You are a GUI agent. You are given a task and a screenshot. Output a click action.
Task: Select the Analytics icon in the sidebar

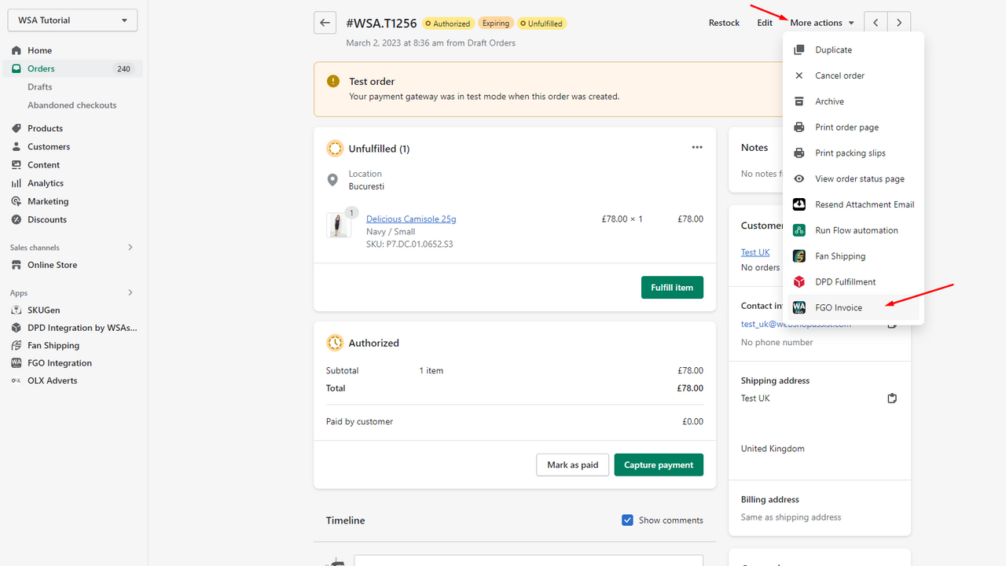[x=16, y=182]
